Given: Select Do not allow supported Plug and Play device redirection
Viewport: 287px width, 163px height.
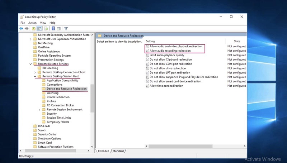Looking at the screenshot, I should (184, 77).
